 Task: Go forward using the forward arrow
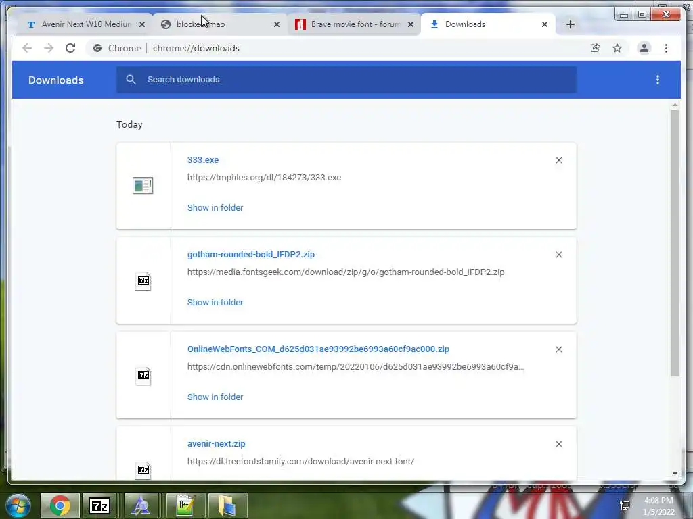49,48
